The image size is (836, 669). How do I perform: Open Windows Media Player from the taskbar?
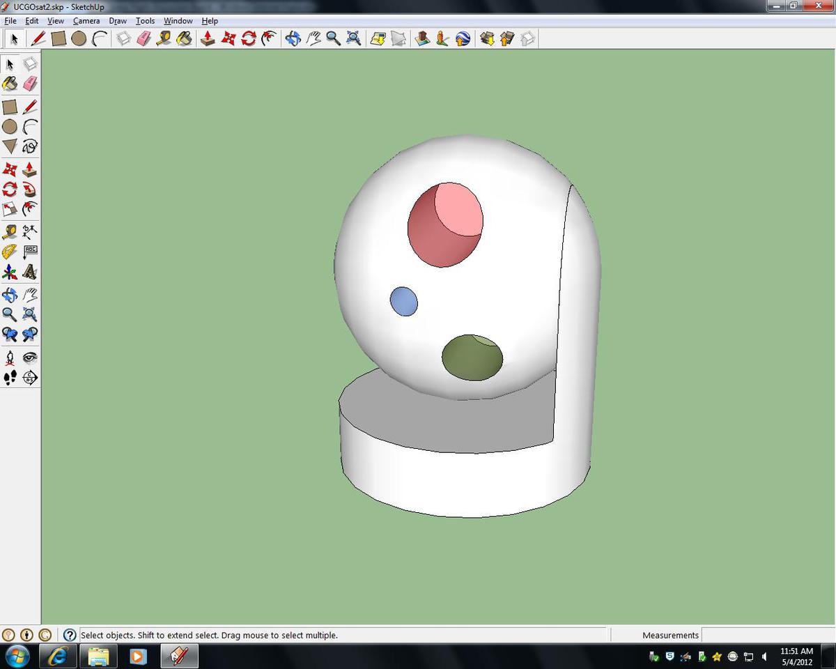click(138, 656)
